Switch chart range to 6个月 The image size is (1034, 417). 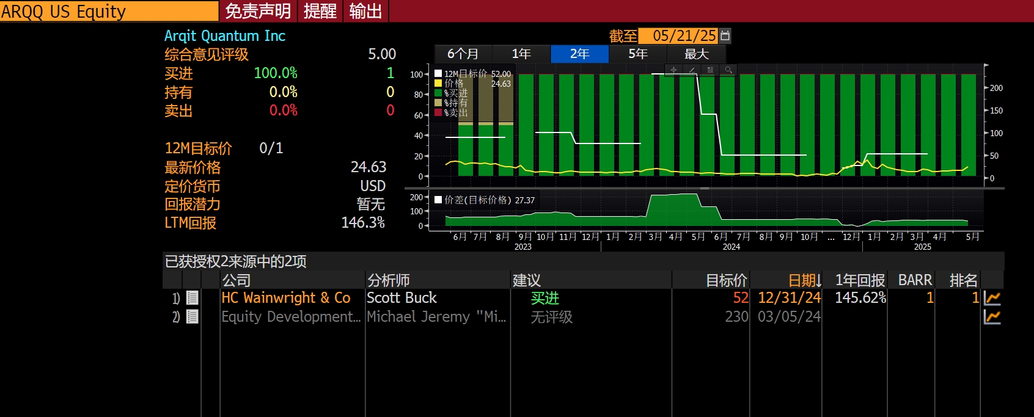(463, 54)
